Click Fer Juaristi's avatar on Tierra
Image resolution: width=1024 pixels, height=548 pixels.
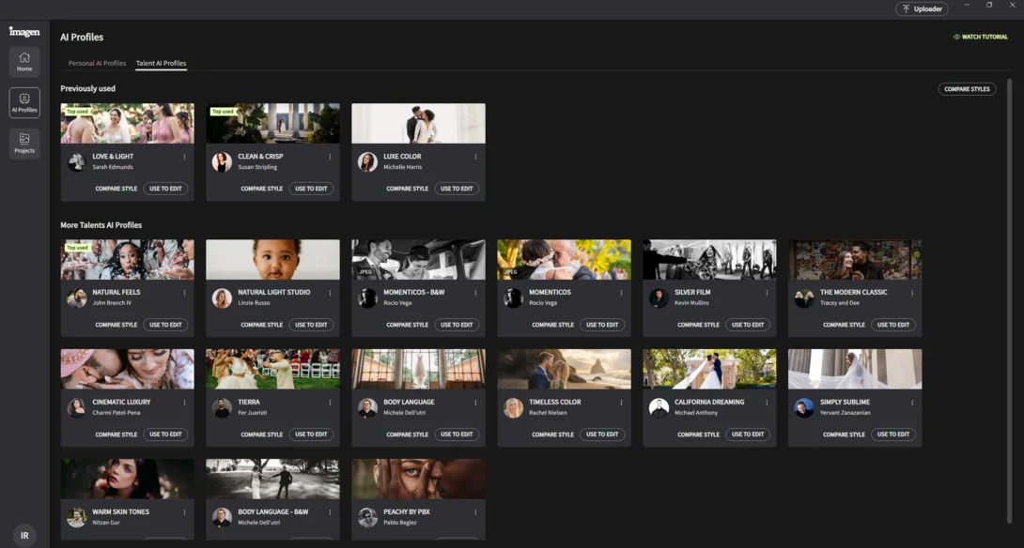pos(222,408)
